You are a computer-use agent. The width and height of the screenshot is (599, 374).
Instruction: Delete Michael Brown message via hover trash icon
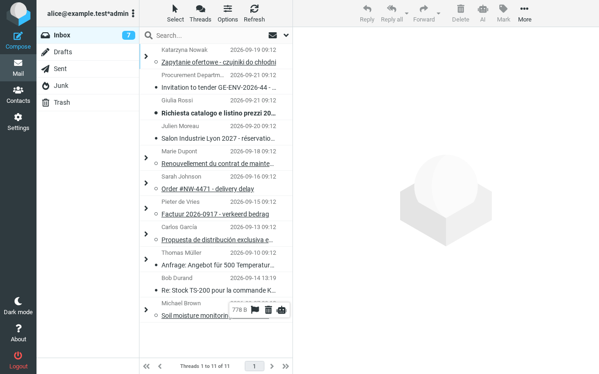tap(268, 310)
